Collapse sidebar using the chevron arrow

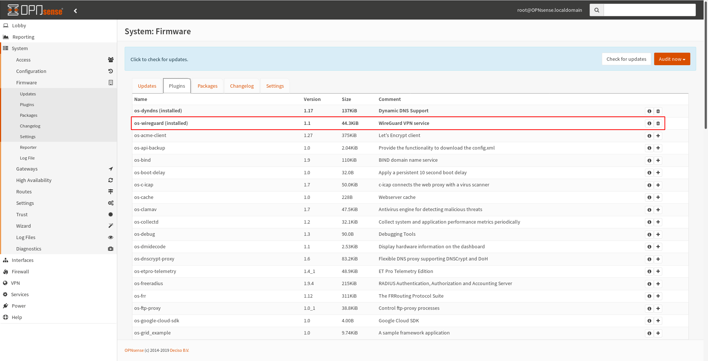(75, 11)
